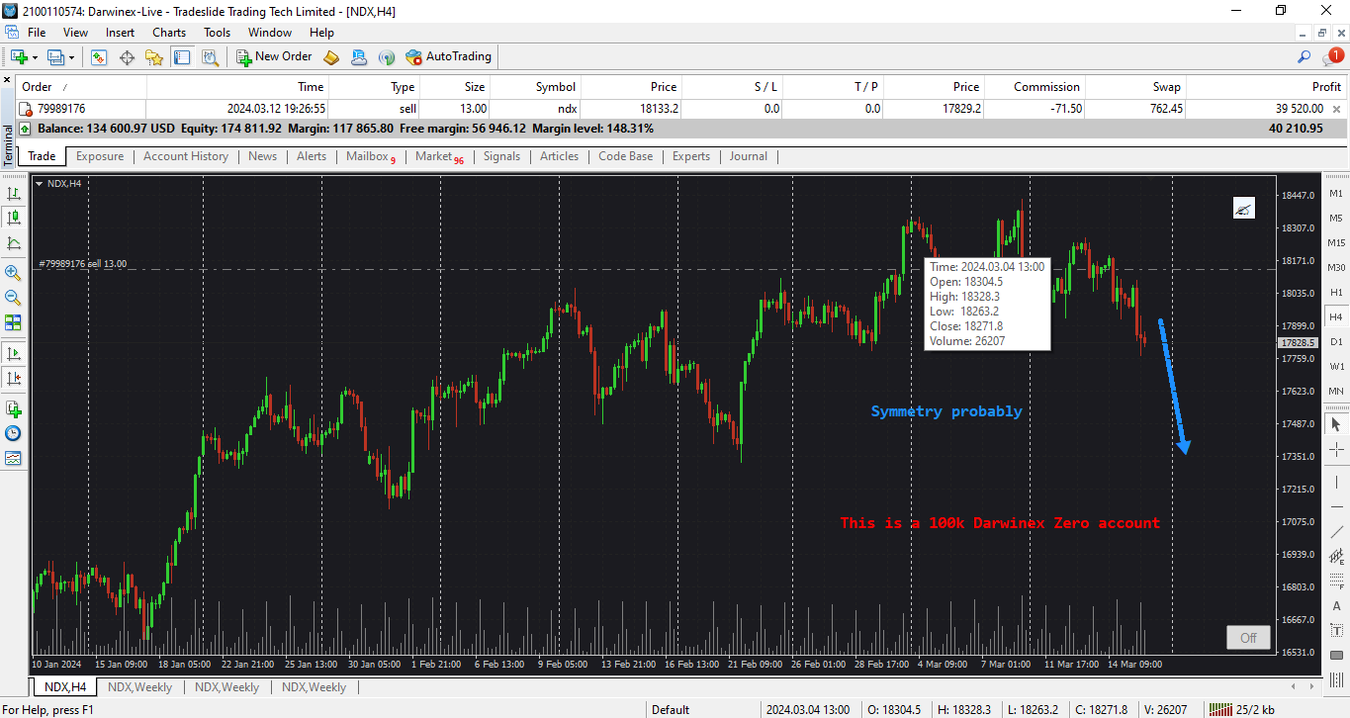Expand the new chart dropdown arrow
Viewport: 1350px width, 718px height.
point(34,57)
